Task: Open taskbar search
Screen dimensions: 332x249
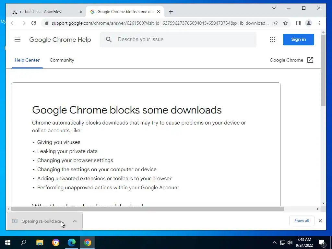Action: 23,243
